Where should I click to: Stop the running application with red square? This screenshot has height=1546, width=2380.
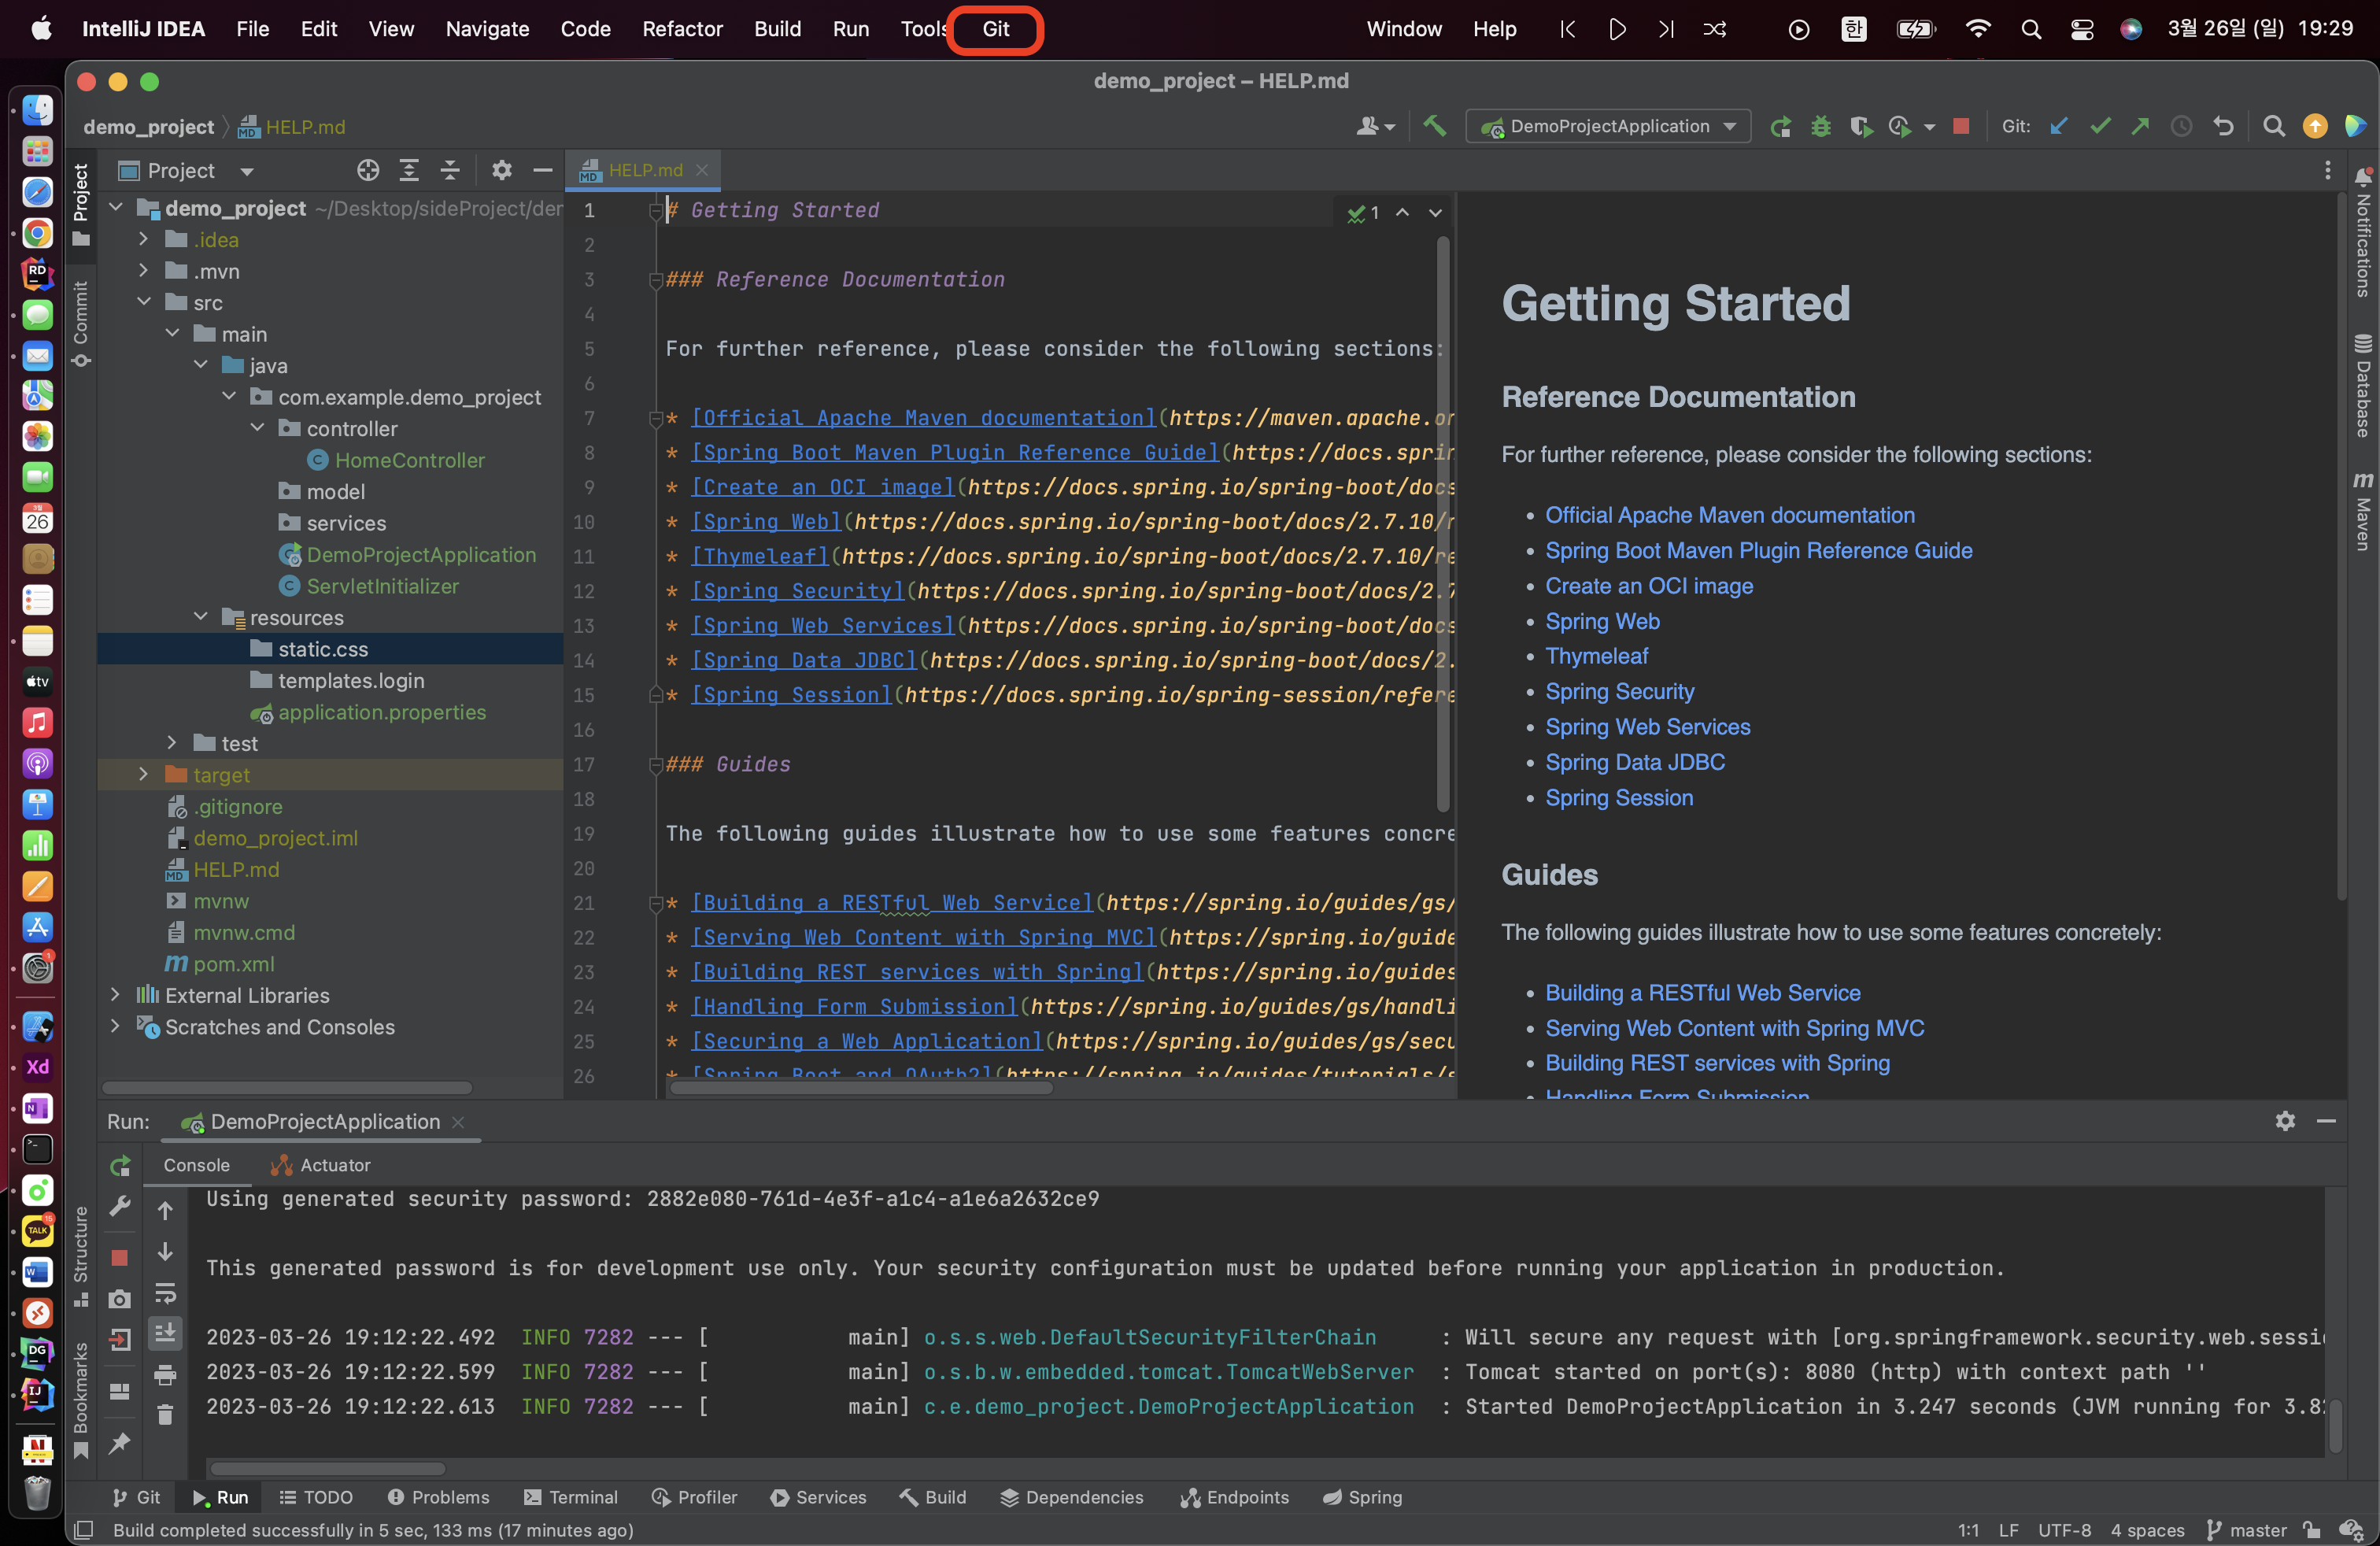(x=1961, y=127)
